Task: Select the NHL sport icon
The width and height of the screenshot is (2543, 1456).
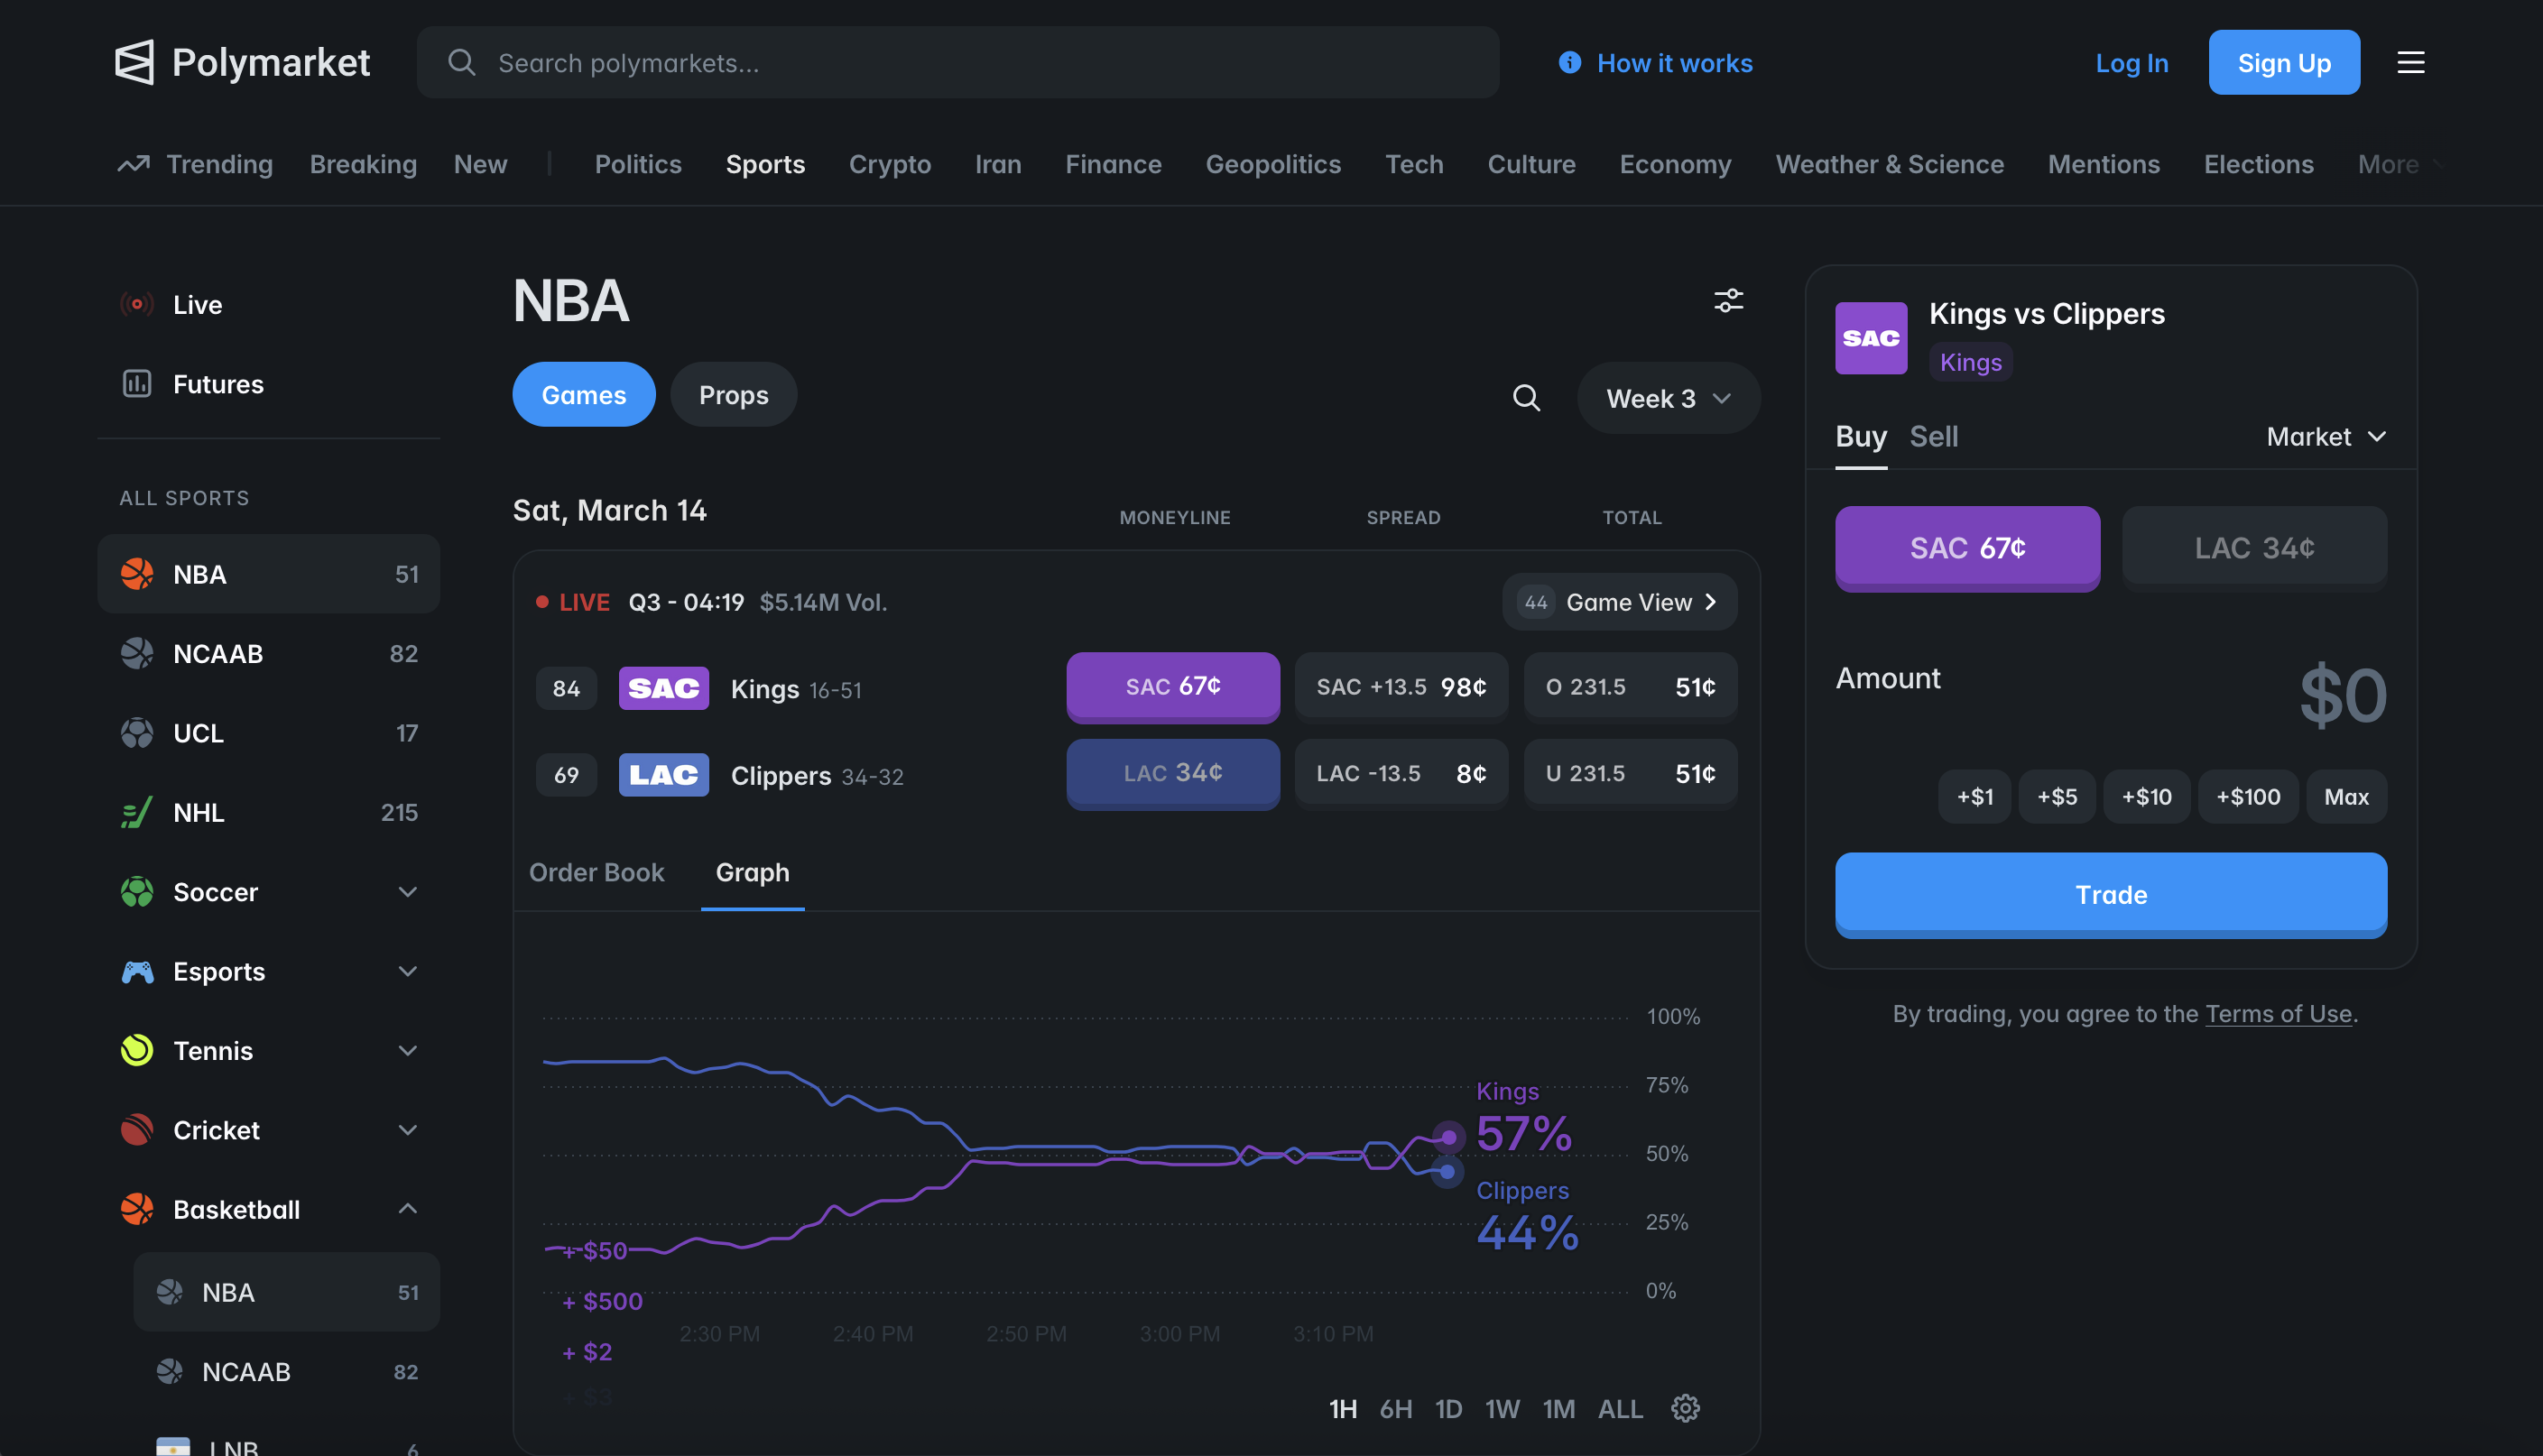Action: pos(137,812)
